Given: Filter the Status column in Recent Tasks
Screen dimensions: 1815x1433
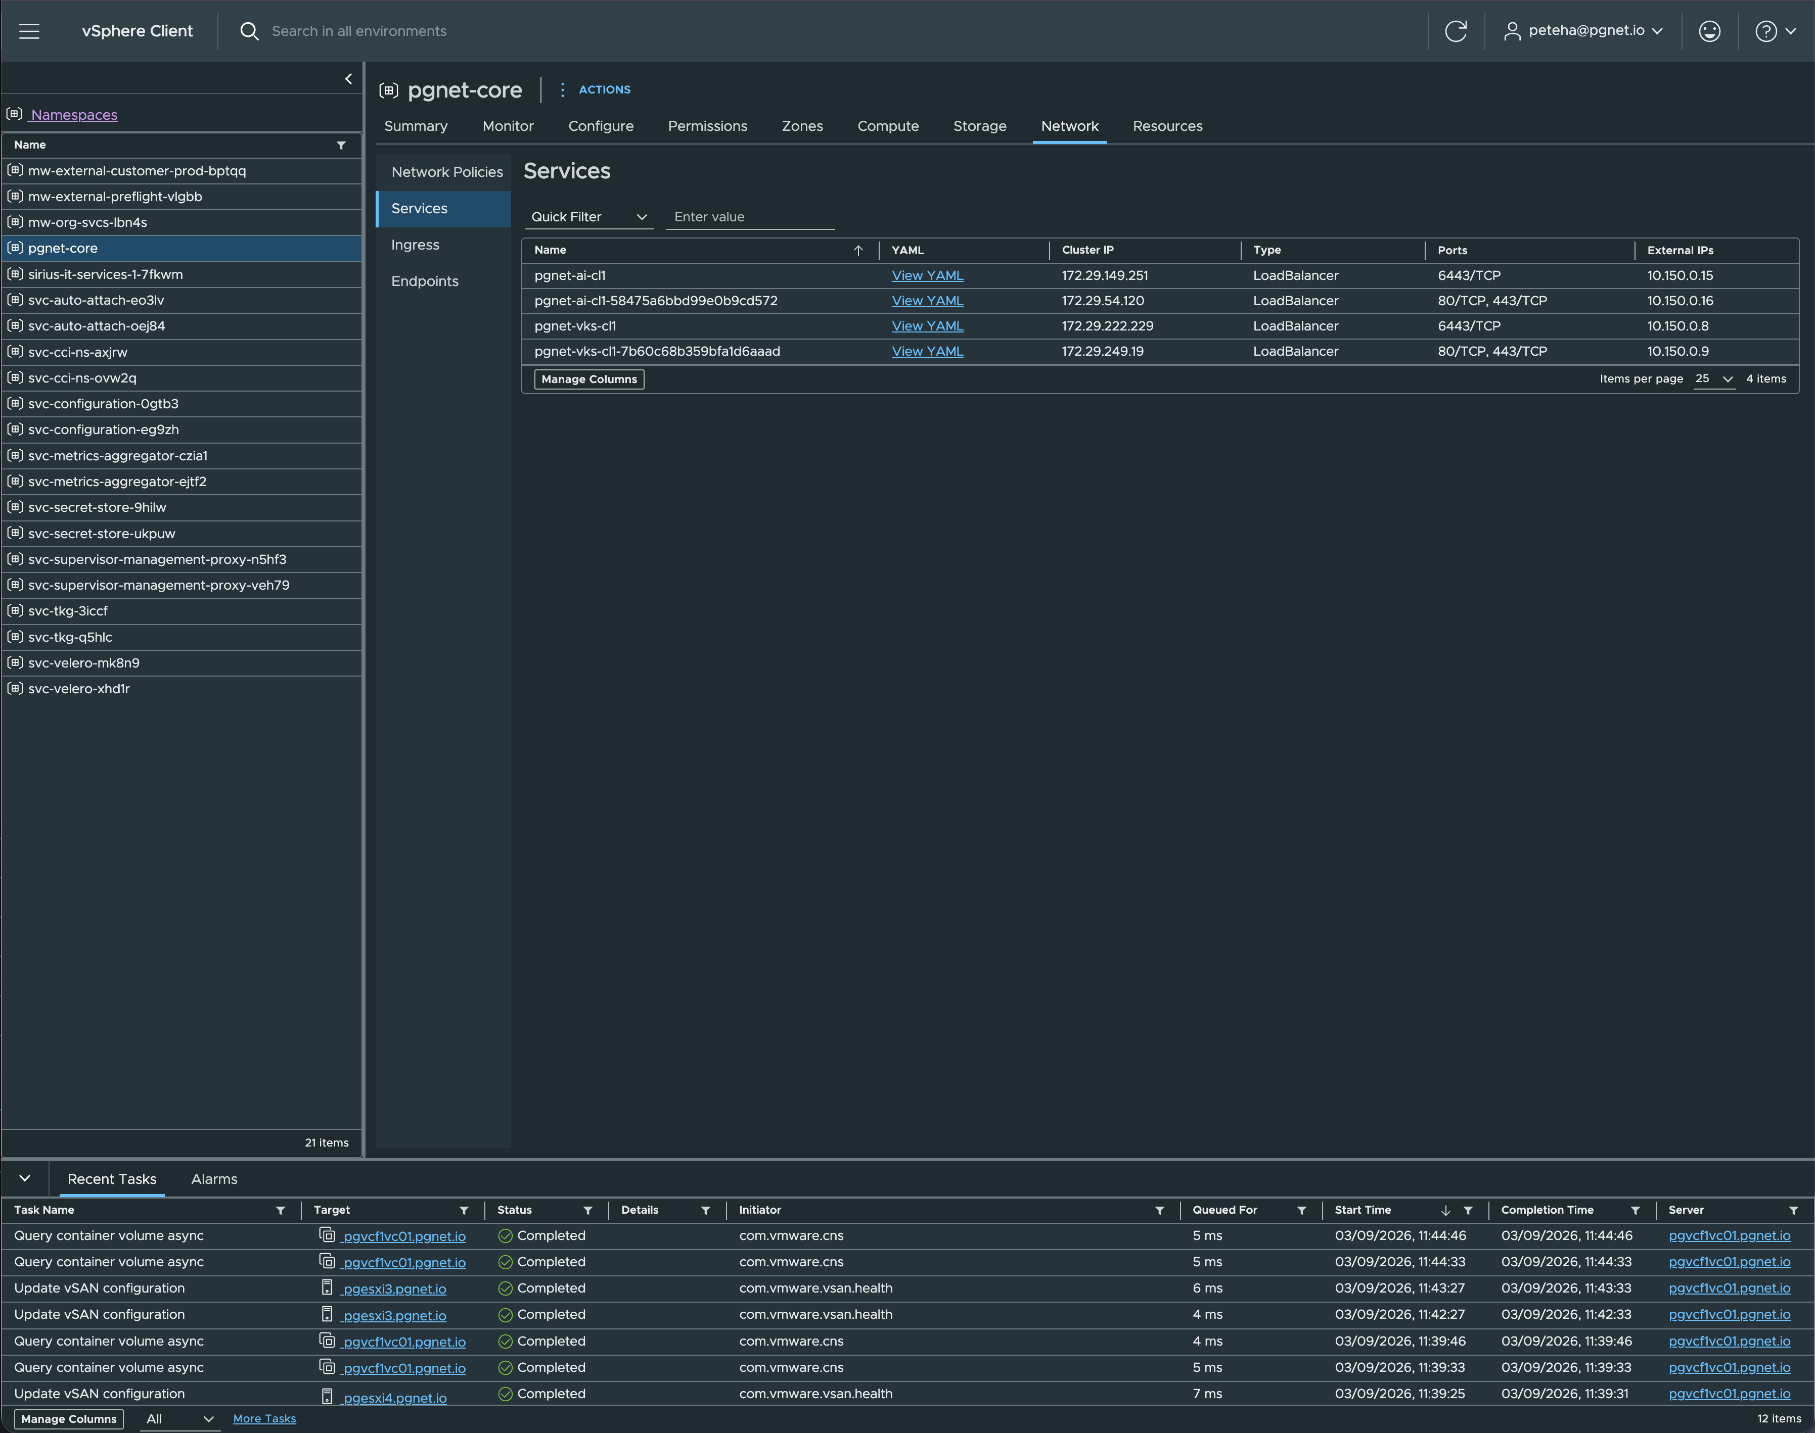Looking at the screenshot, I should 587,1210.
